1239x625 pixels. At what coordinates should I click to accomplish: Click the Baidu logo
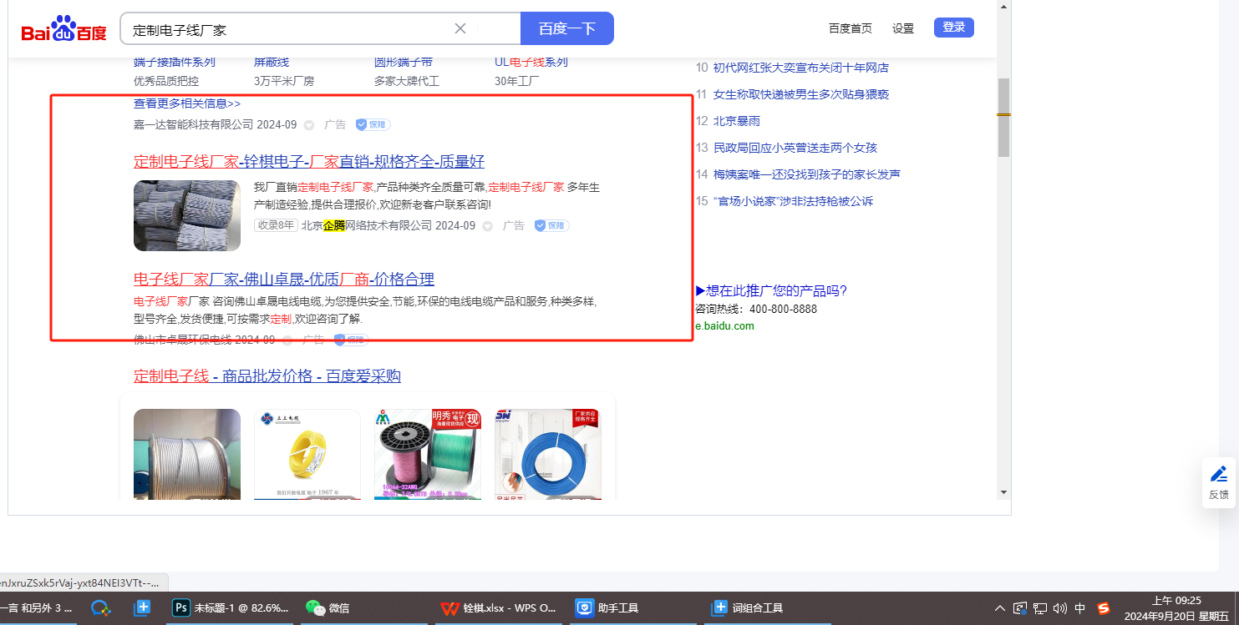(x=64, y=29)
